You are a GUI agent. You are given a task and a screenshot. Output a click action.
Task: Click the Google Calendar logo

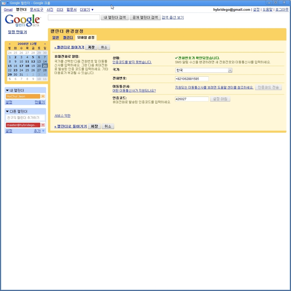pos(22,20)
